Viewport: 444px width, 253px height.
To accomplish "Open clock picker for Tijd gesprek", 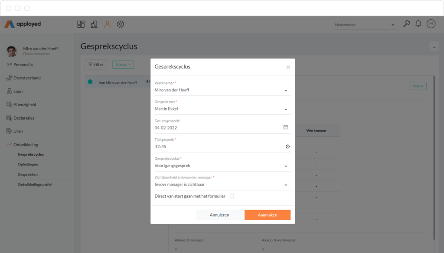I will tap(287, 146).
